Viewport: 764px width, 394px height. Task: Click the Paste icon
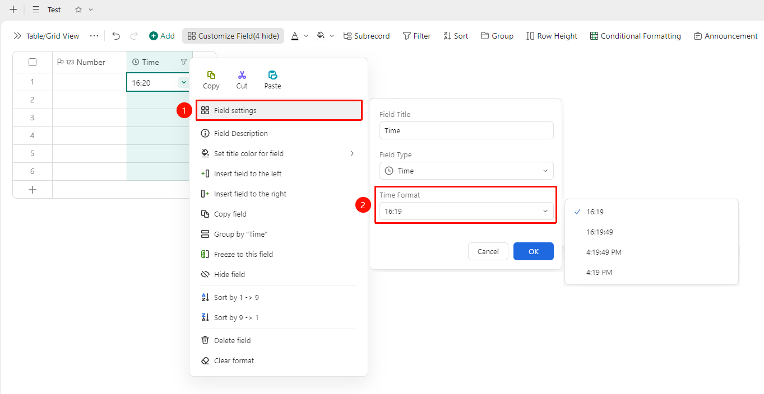[272, 75]
